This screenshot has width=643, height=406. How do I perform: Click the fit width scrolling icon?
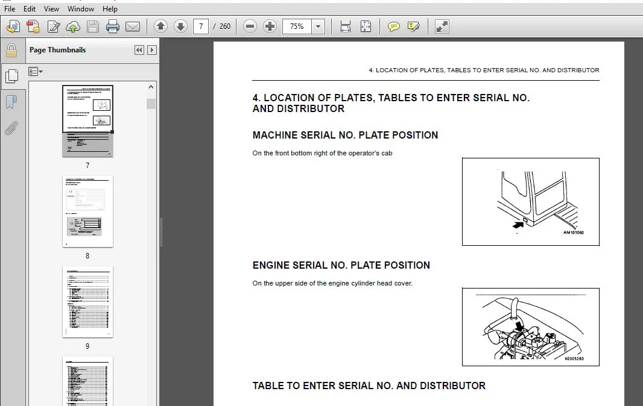[345, 27]
